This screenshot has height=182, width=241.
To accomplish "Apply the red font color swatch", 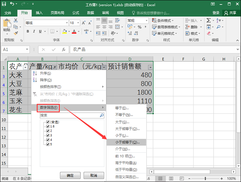I will pyautogui.click(x=74, y=32).
